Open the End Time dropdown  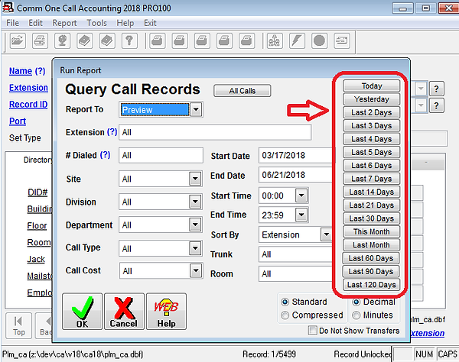301,215
